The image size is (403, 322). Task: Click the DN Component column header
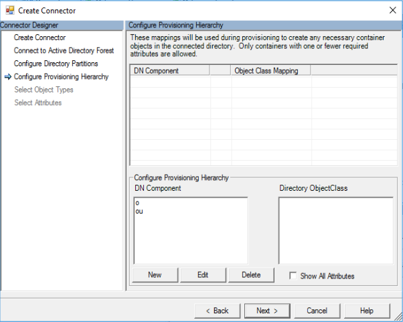[x=169, y=70]
